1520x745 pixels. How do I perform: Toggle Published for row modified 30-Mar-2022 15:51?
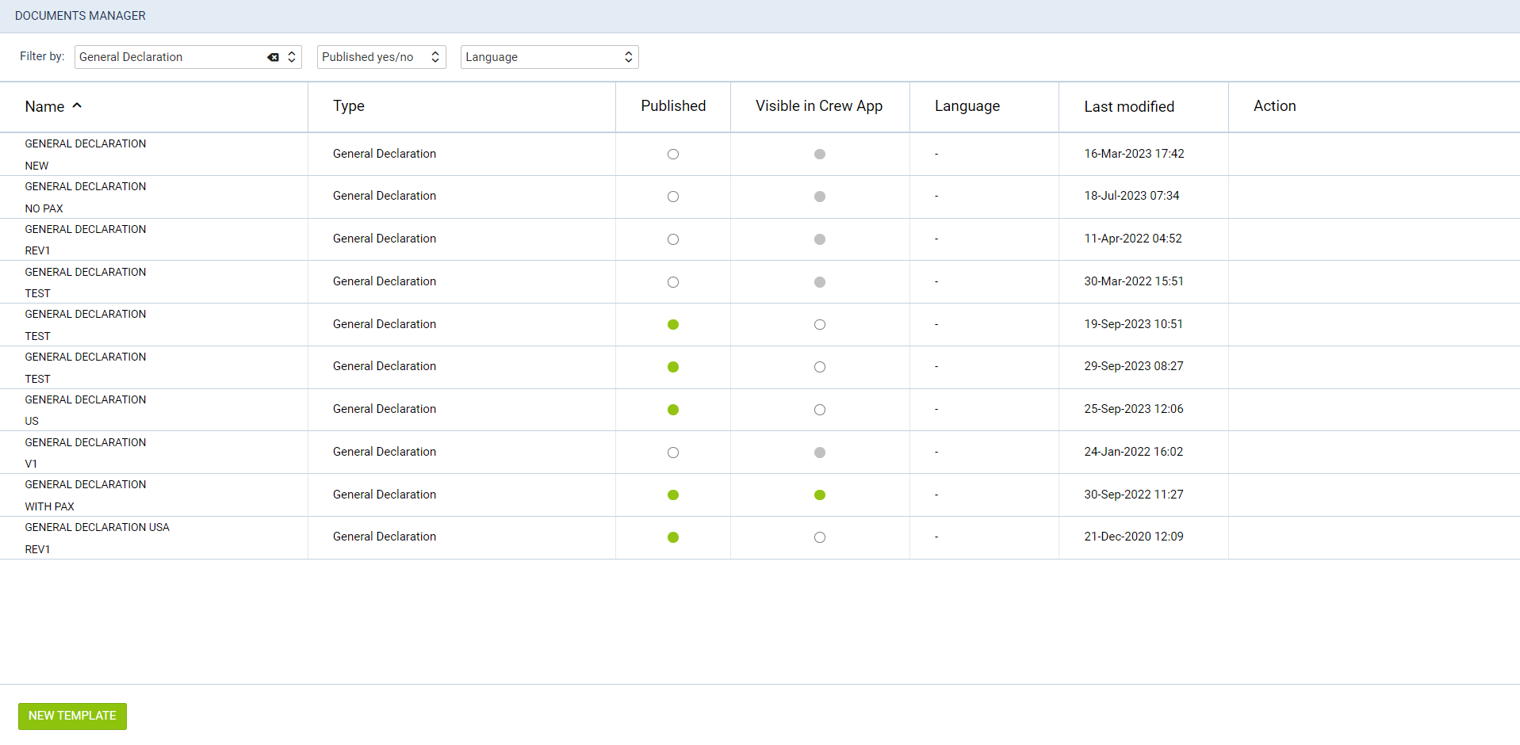pos(673,282)
